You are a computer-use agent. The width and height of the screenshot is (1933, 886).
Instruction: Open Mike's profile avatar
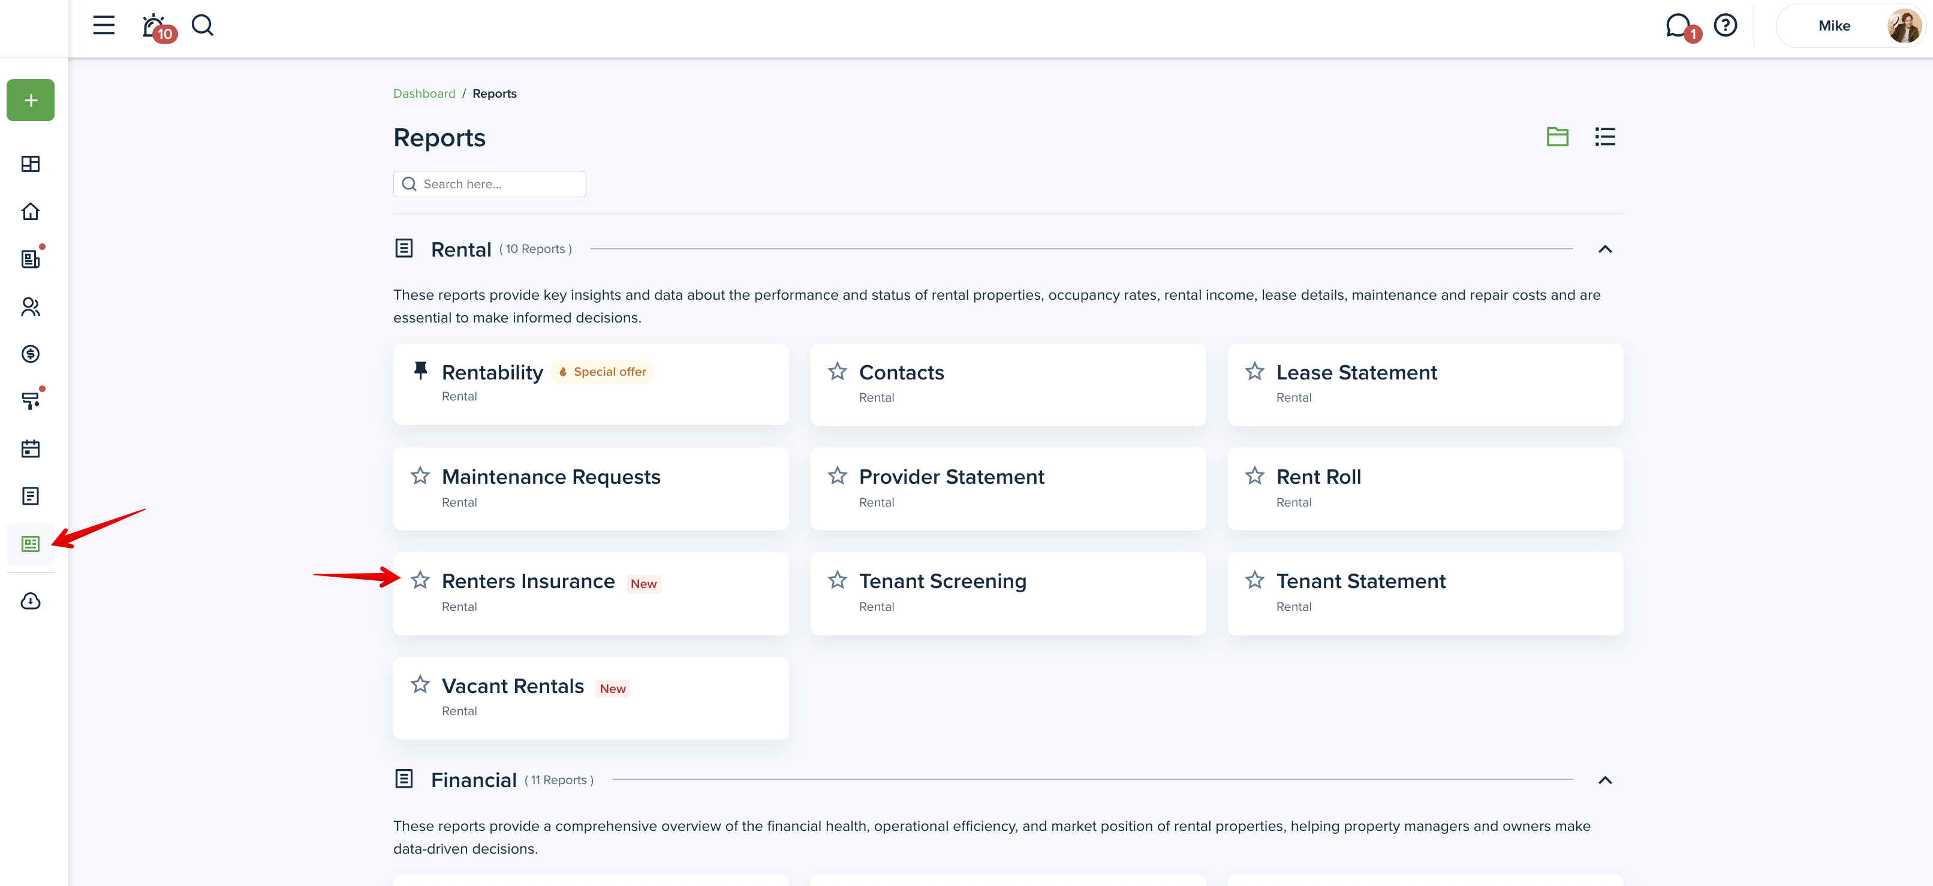pos(1904,26)
